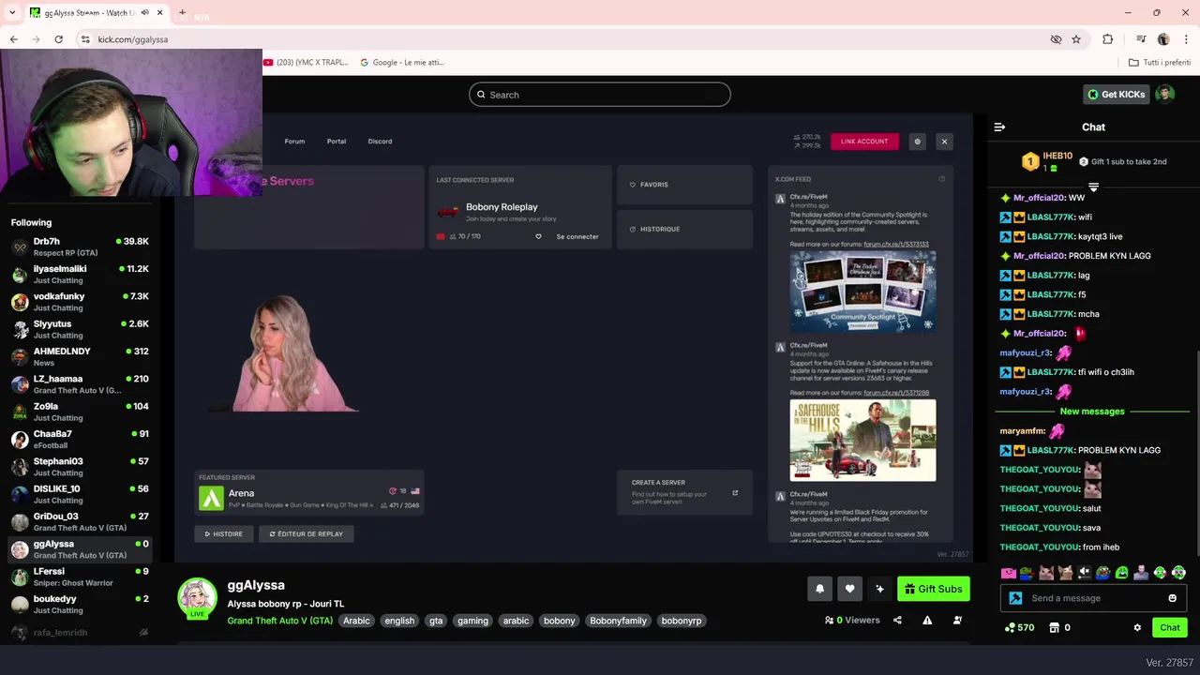Click the Histoire button

(x=223, y=534)
